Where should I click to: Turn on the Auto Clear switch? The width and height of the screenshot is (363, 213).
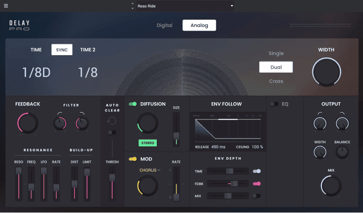click(x=112, y=132)
